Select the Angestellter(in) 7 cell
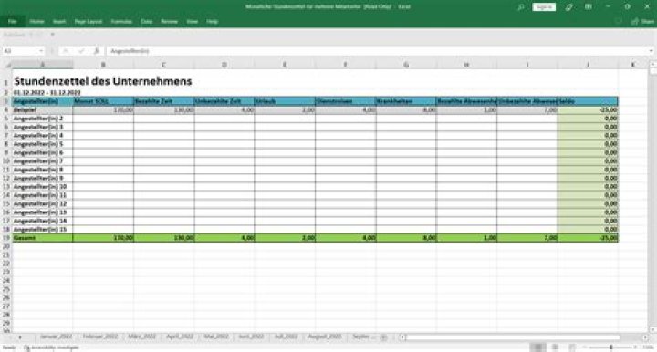 (43, 161)
